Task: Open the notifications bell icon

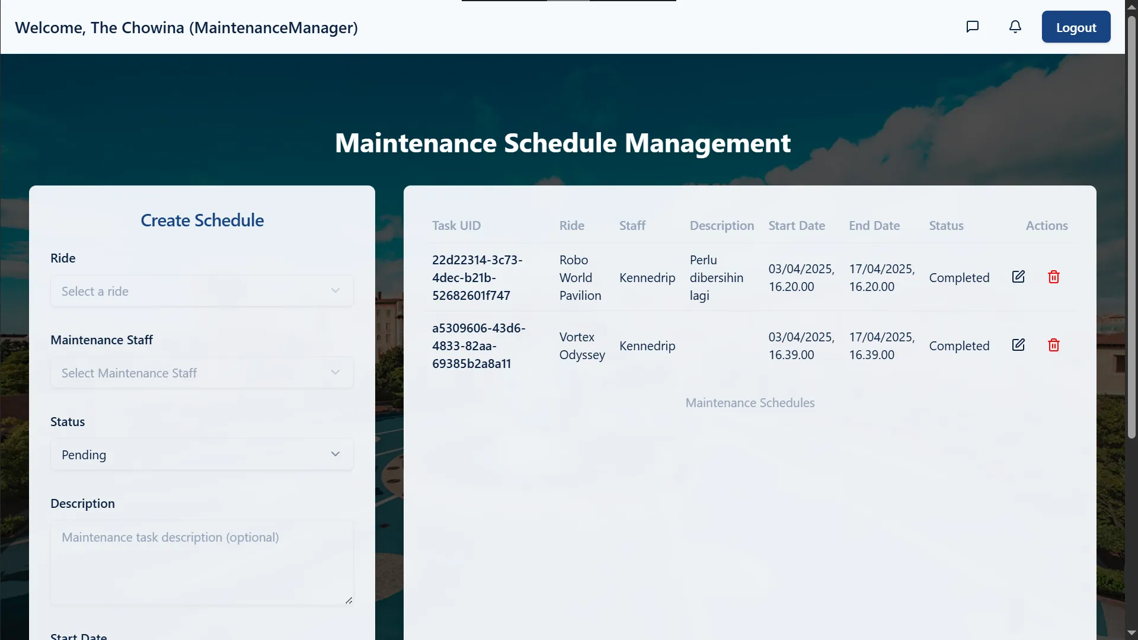Action: coord(1015,27)
